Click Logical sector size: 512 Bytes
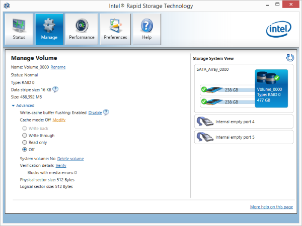This screenshot has width=302, height=226. 46,187
